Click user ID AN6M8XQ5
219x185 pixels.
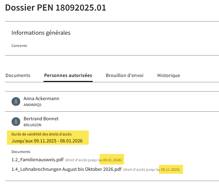[x=32, y=105]
